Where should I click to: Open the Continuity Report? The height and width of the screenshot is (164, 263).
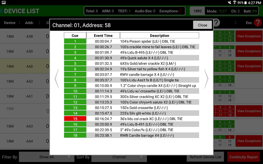pos(244,157)
